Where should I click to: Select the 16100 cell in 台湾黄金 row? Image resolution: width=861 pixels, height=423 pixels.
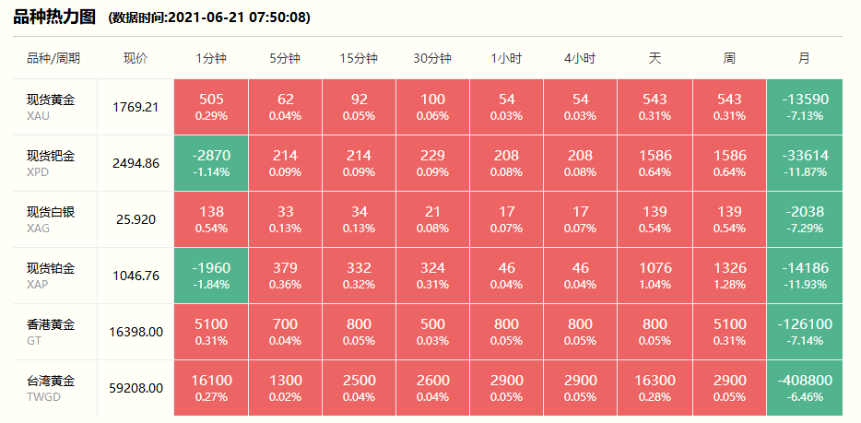(211, 388)
